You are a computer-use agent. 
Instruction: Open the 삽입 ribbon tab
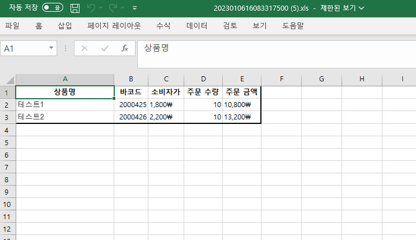tap(65, 26)
